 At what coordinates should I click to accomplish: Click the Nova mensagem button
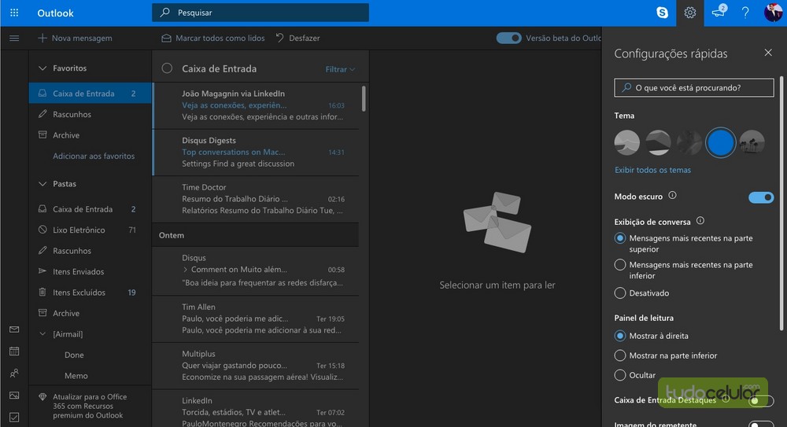pyautogui.click(x=75, y=38)
